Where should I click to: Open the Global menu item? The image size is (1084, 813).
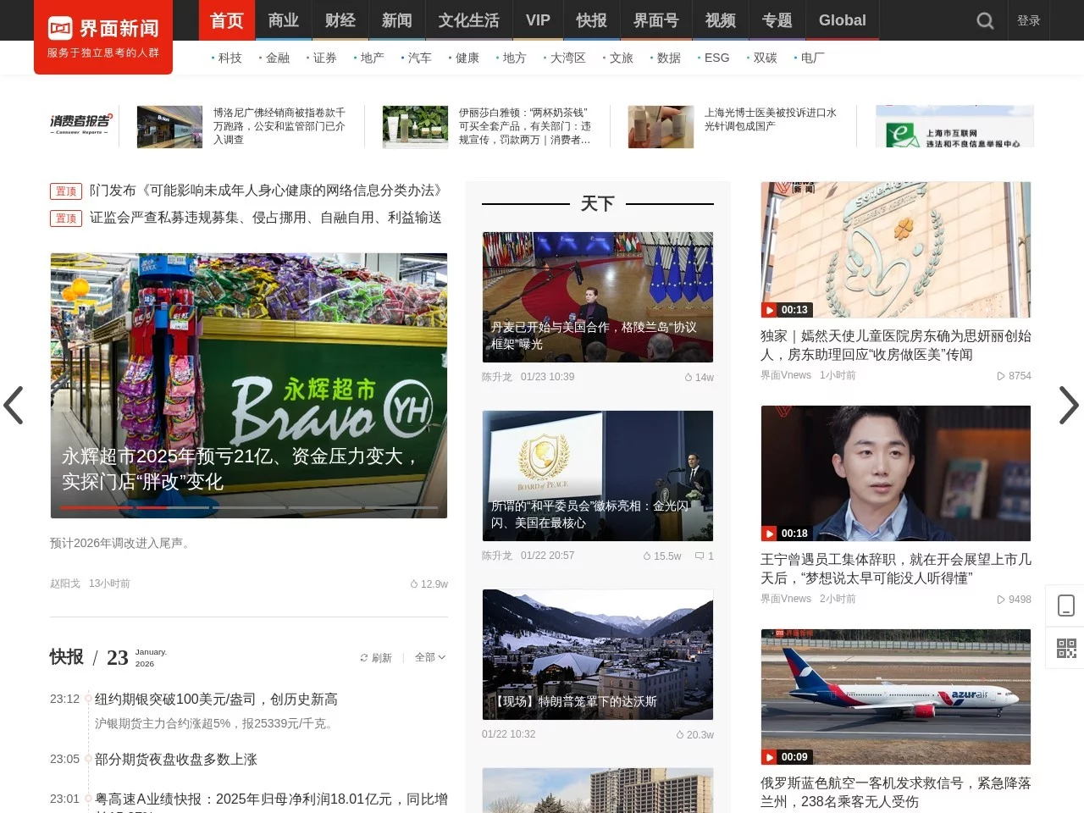coord(842,20)
